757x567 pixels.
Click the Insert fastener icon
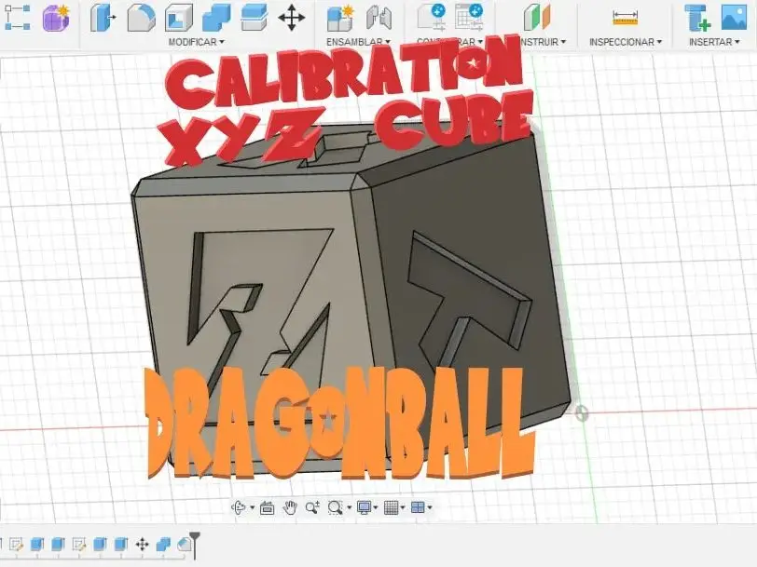coord(697,19)
